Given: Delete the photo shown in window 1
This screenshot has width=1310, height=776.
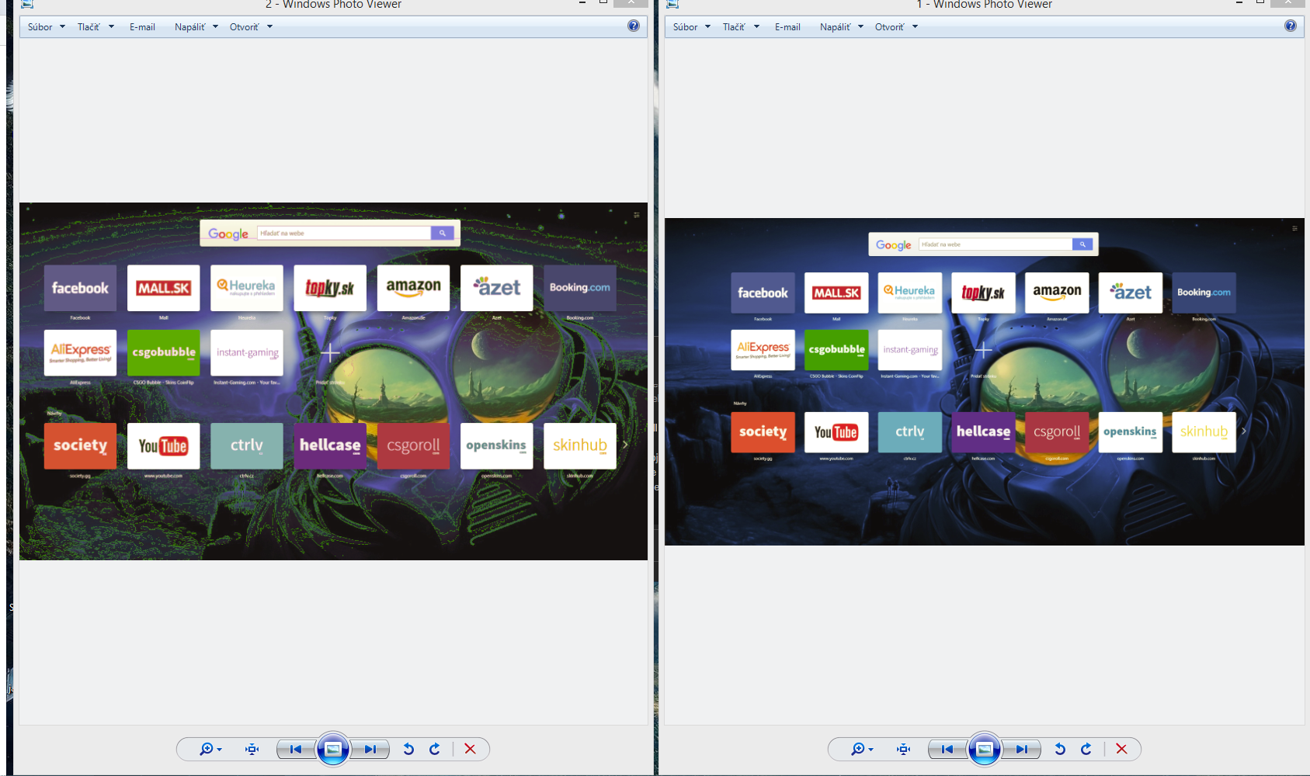Looking at the screenshot, I should click(x=1121, y=749).
